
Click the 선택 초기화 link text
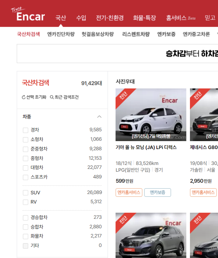pos(36,97)
